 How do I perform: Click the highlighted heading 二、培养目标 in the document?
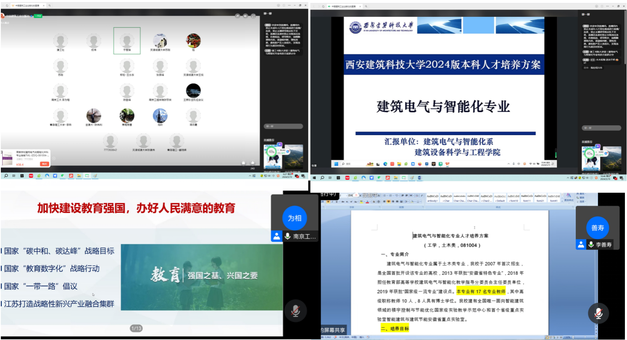click(x=395, y=329)
